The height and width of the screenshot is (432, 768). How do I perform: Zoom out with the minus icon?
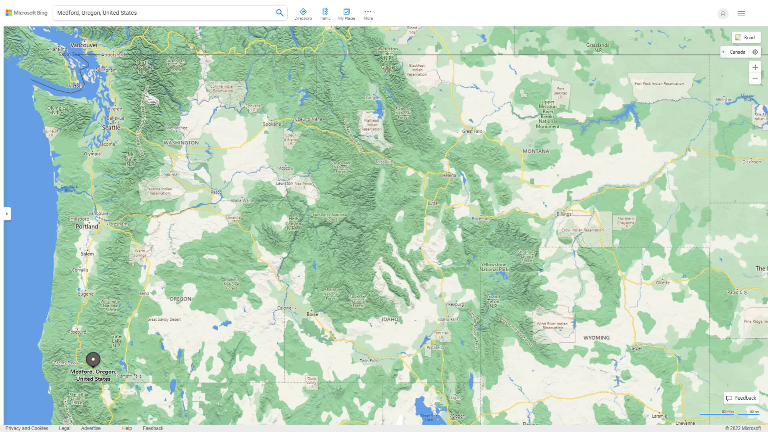pos(755,79)
